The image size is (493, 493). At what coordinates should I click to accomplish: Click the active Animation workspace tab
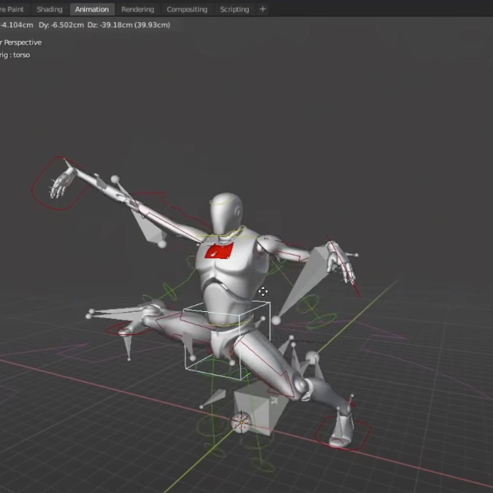click(x=92, y=9)
